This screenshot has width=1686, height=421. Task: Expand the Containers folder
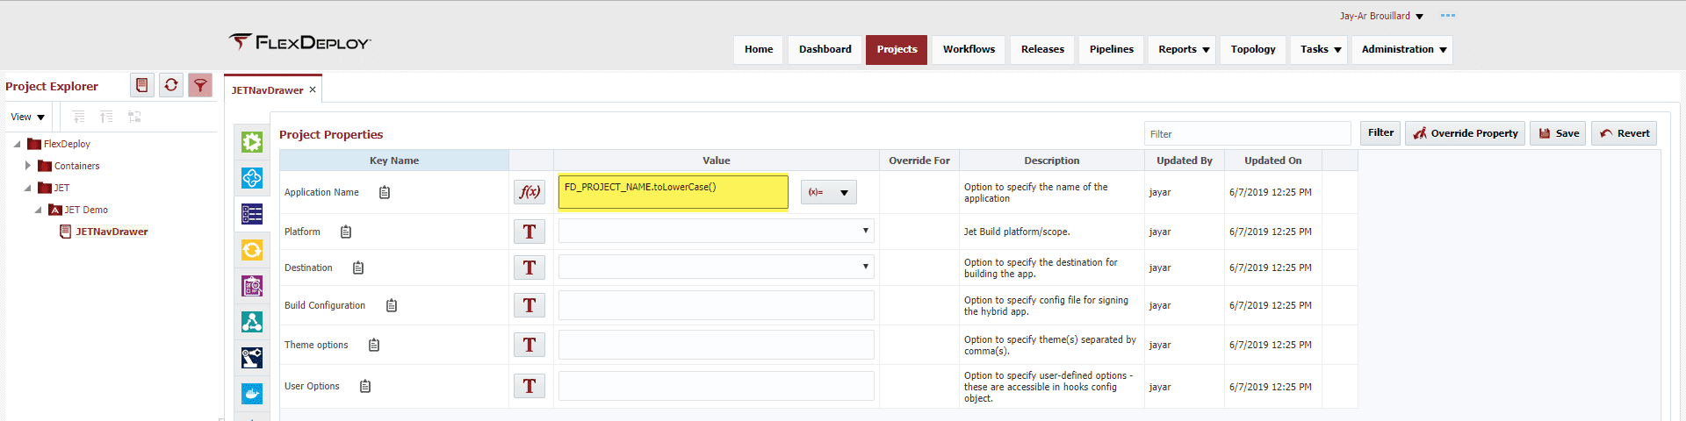pyautogui.click(x=28, y=165)
